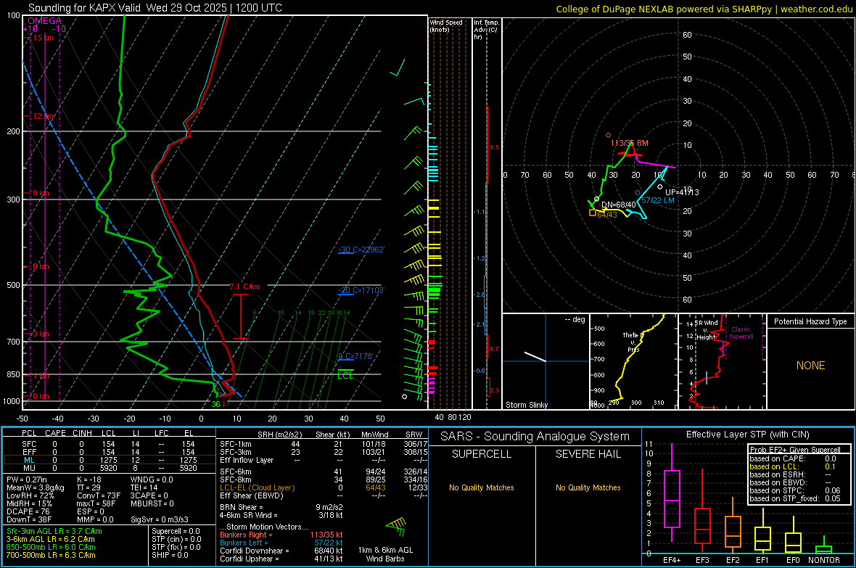The image size is (856, 568).
Task: Click the magenta 'OMEGA' label
Action: [x=45, y=21]
